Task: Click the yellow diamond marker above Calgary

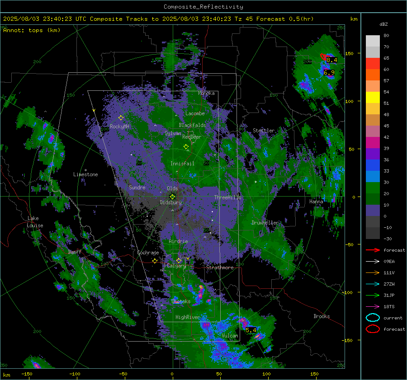Action: [179, 260]
